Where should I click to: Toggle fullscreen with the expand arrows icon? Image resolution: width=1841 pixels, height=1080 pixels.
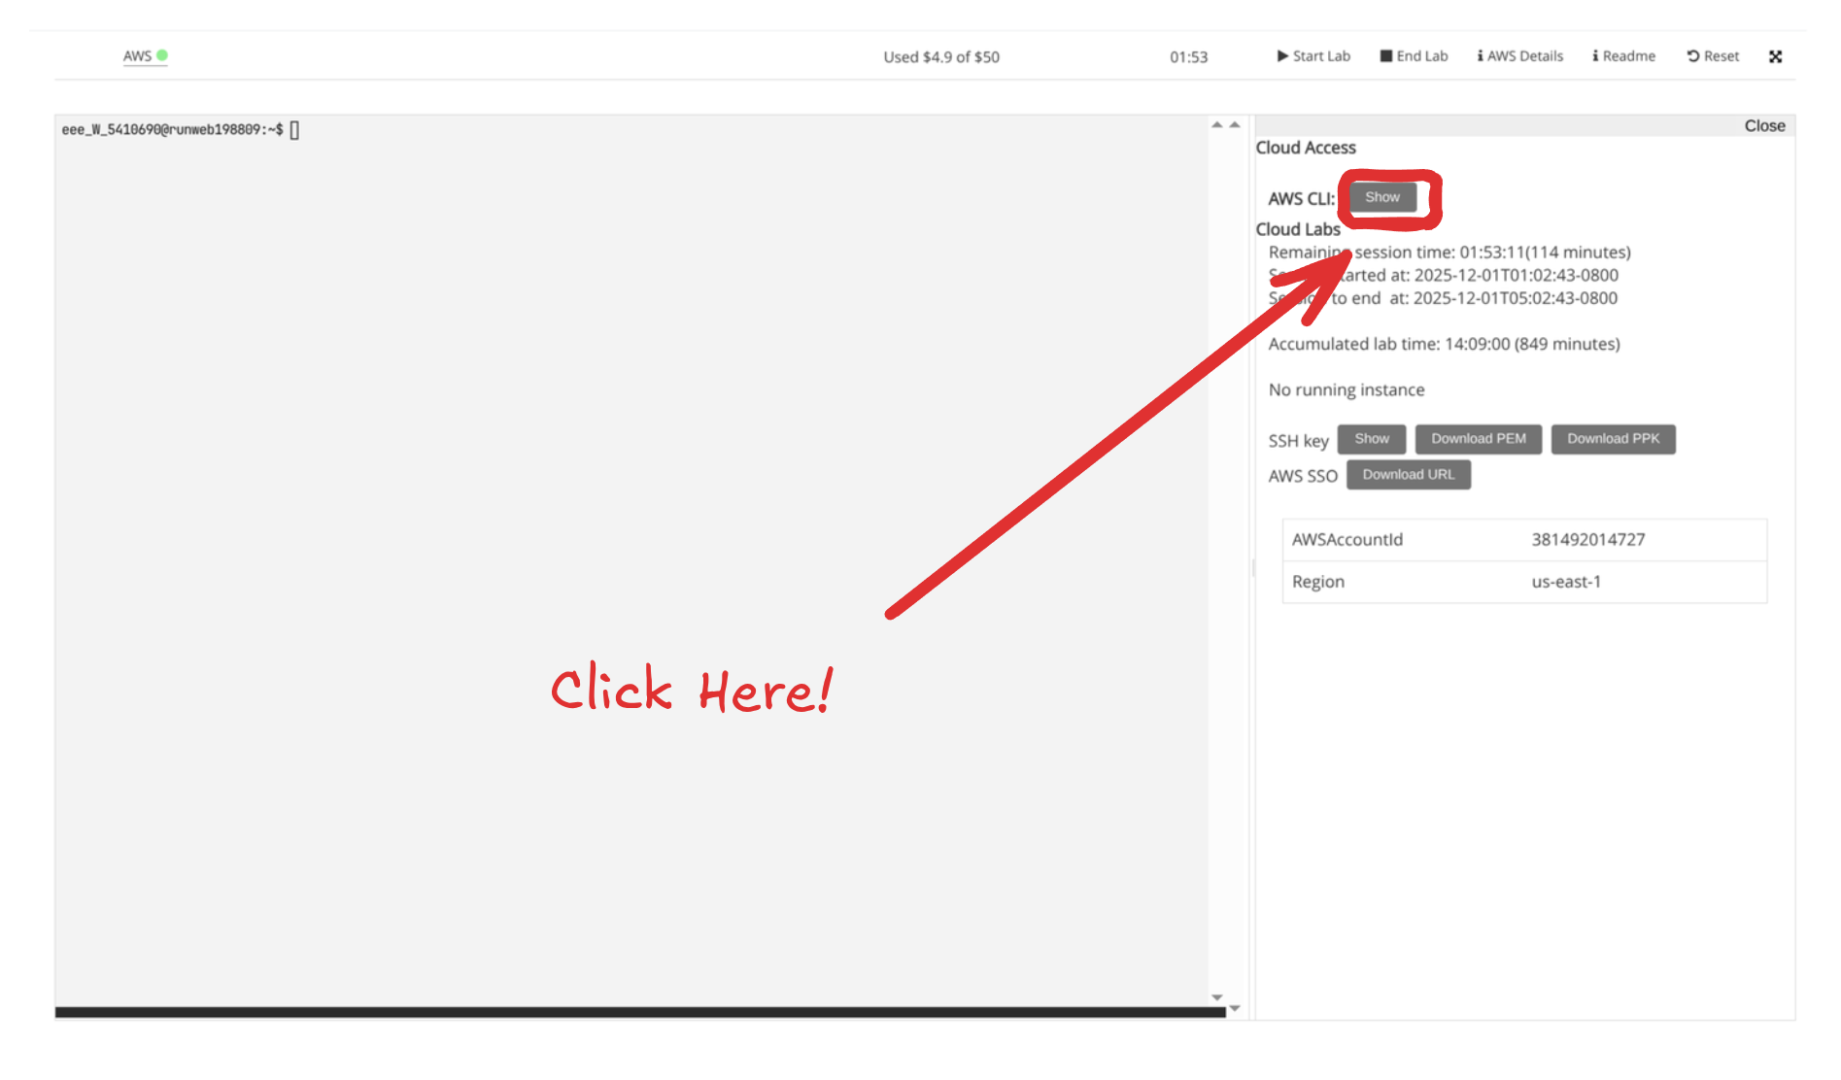[1775, 56]
